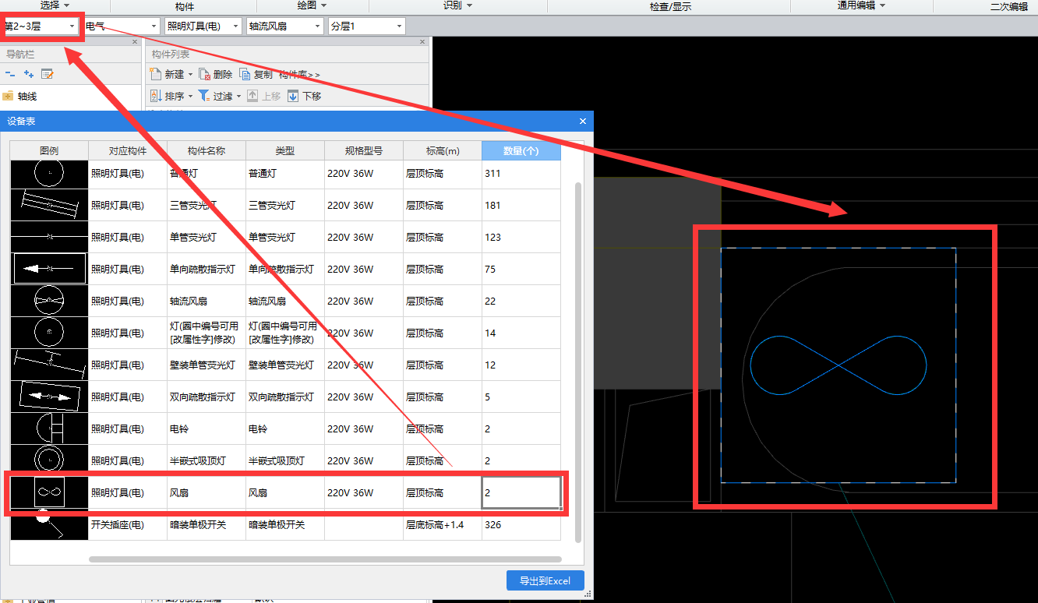Click the 数量(个) column header
The image size is (1038, 603).
point(521,150)
